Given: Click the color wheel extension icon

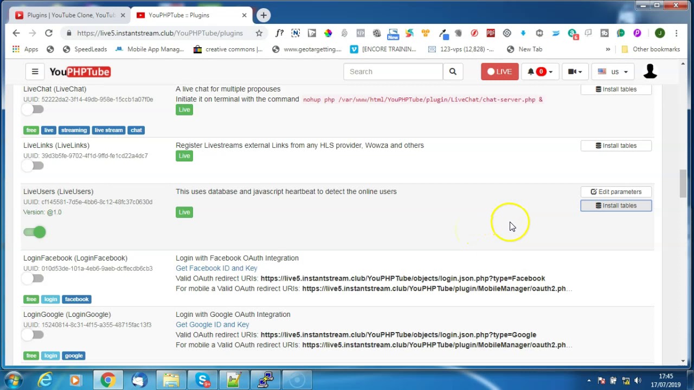Looking at the screenshot, I should click(328, 33).
